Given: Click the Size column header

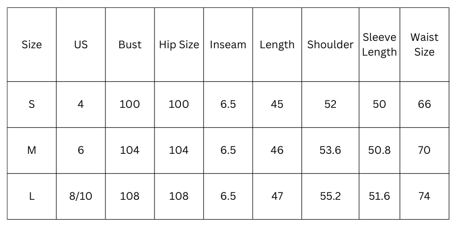Looking at the screenshot, I should pos(32,45).
